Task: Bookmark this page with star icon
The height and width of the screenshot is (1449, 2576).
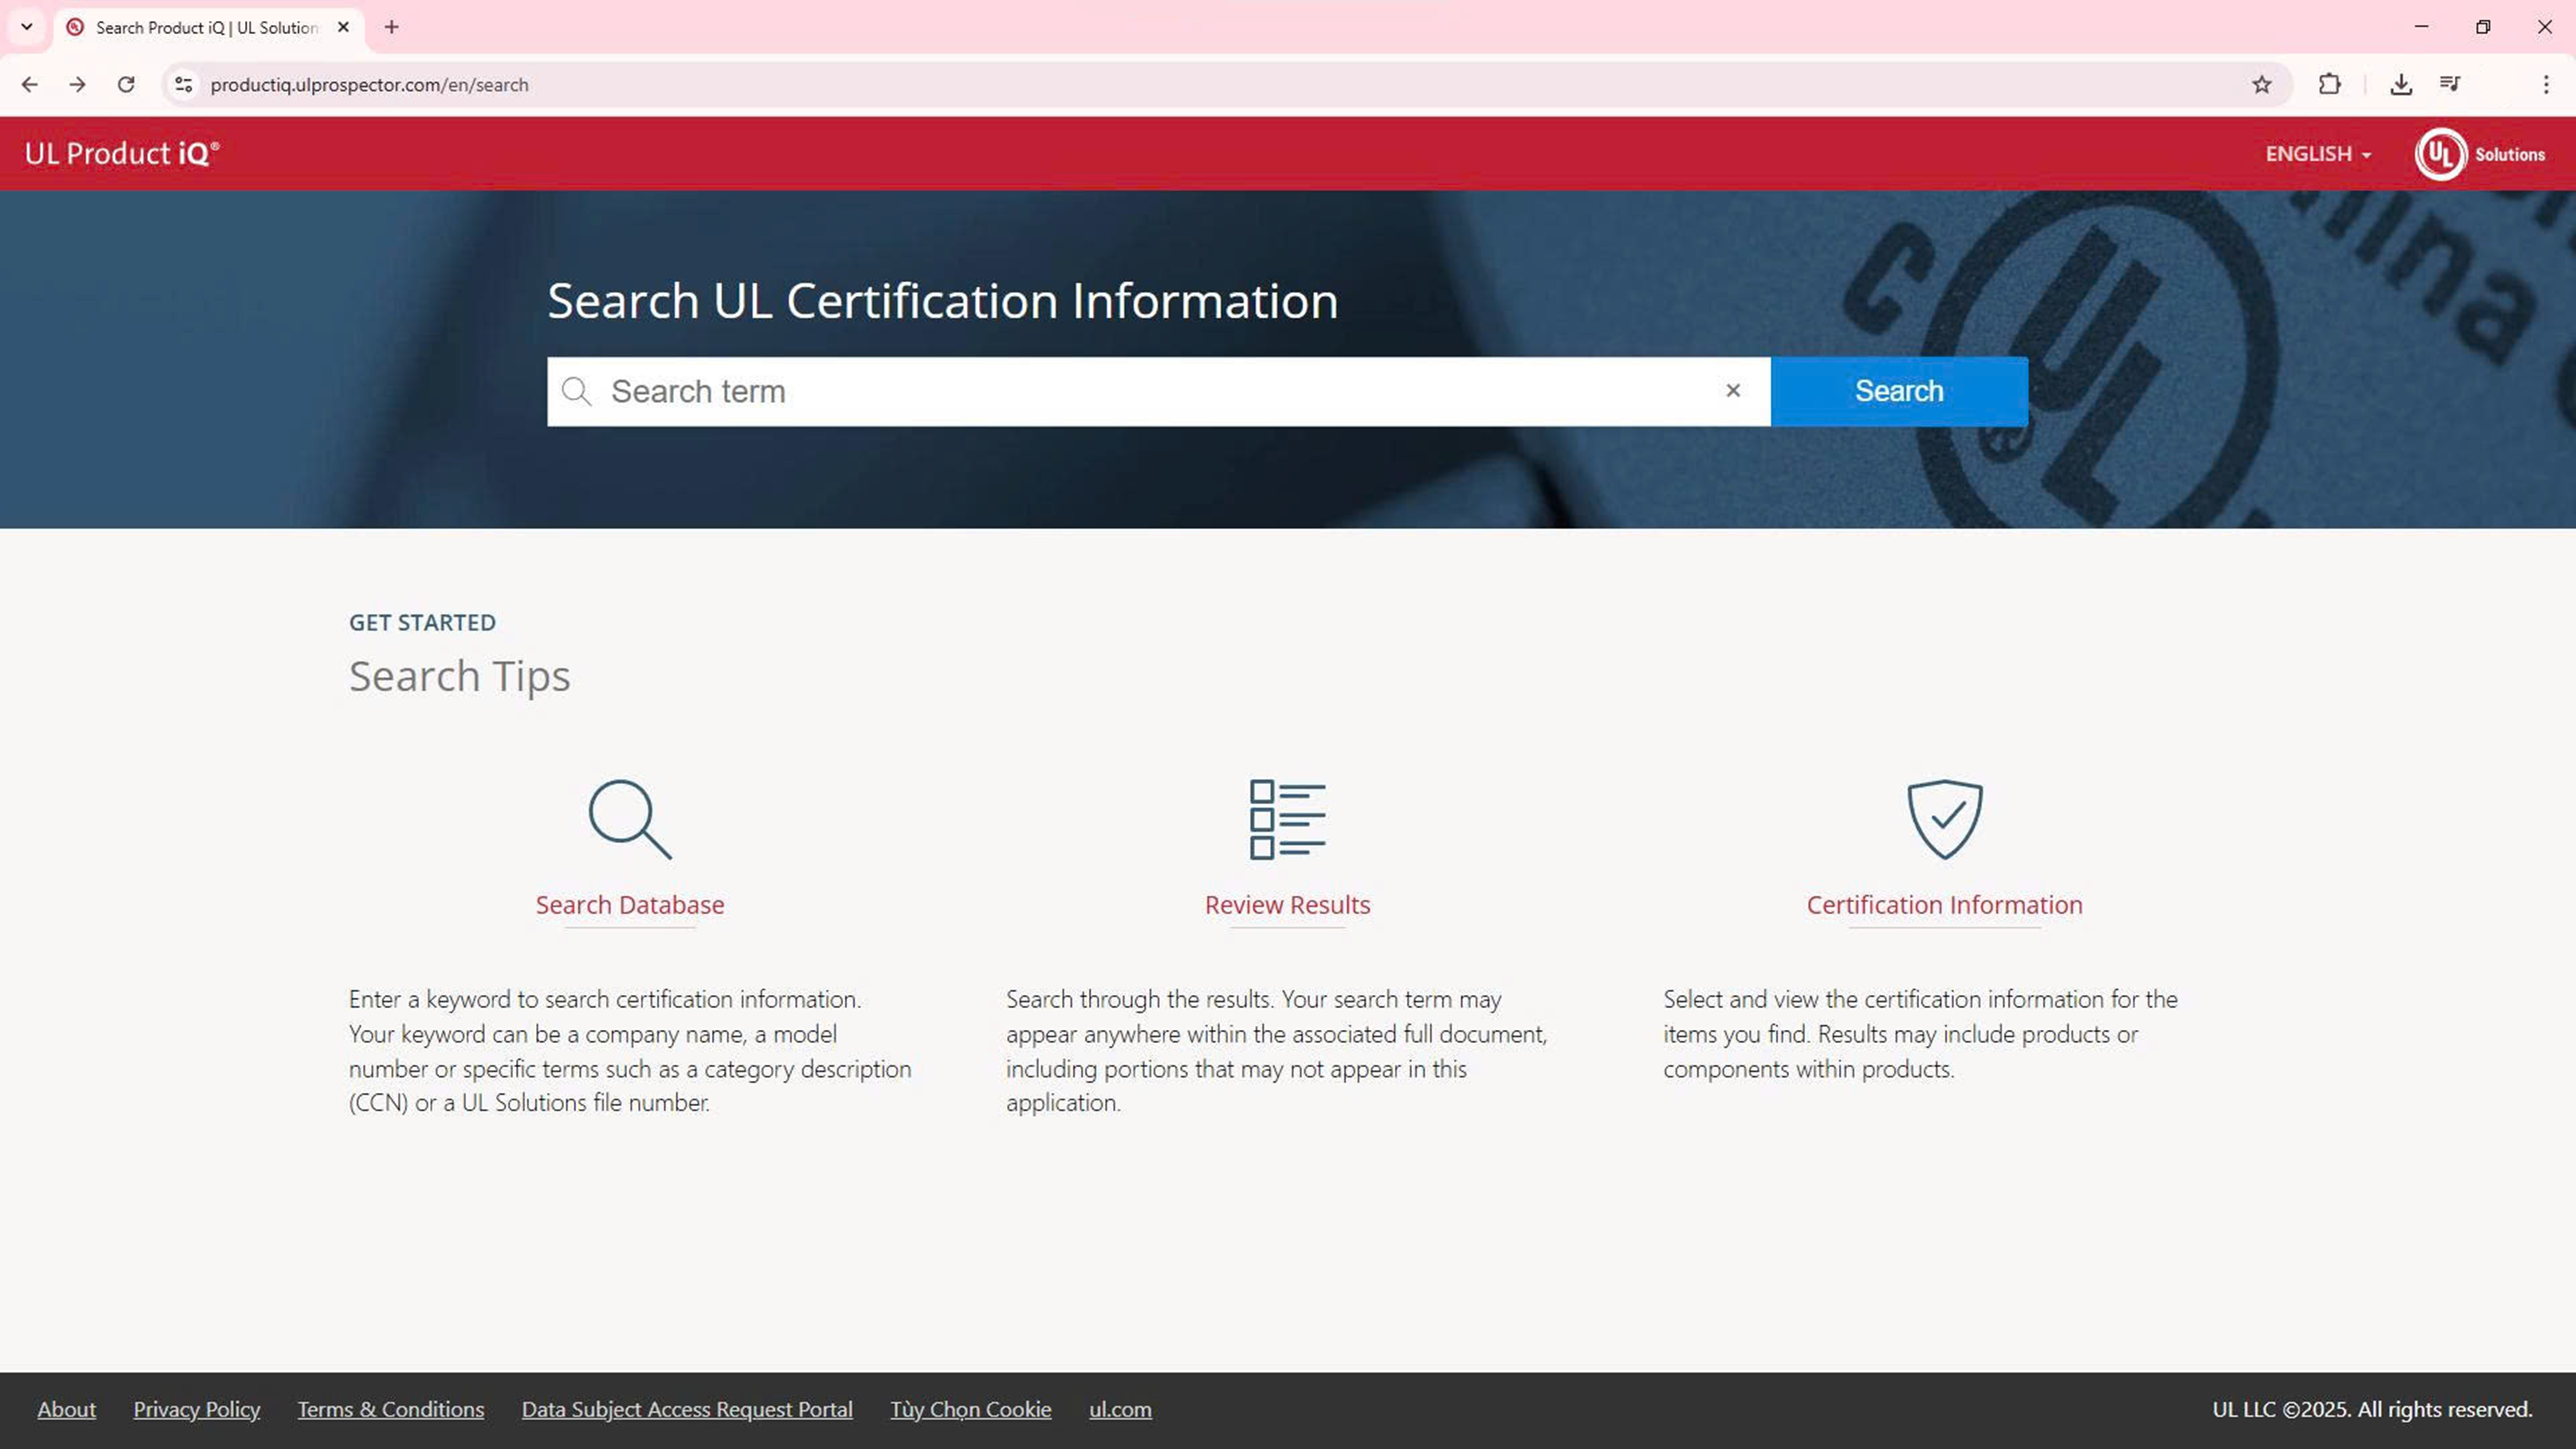Action: tap(2262, 85)
